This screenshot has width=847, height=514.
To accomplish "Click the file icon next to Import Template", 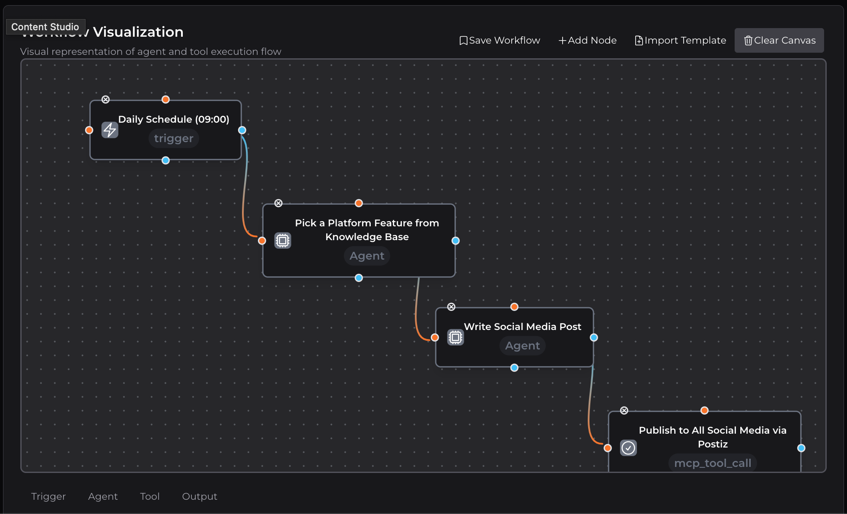I will tap(639, 40).
